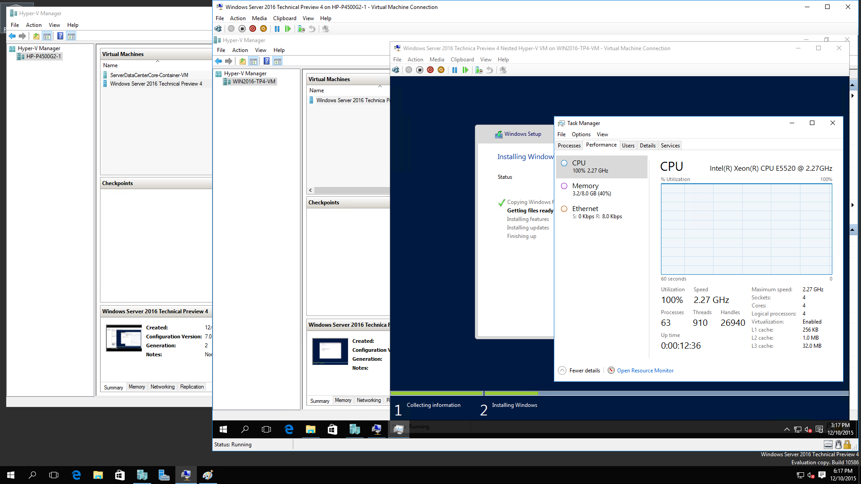Click the mouse icon in VM status bar

838,445
